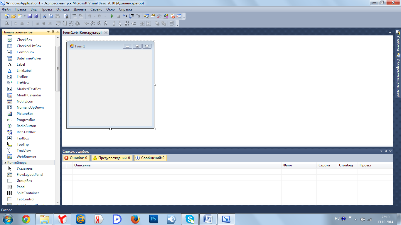Click the Bring to Front icon
Image resolution: width=401 pixels, height=225 pixels.
point(157,23)
